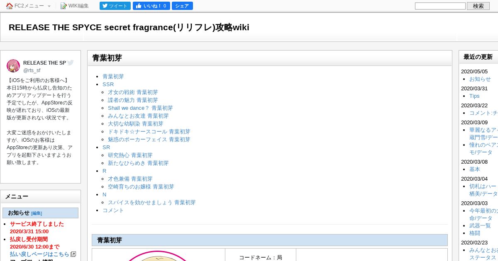Click the Facebook いいね！ button
Screen dimensions: 498x261
(x=151, y=6)
